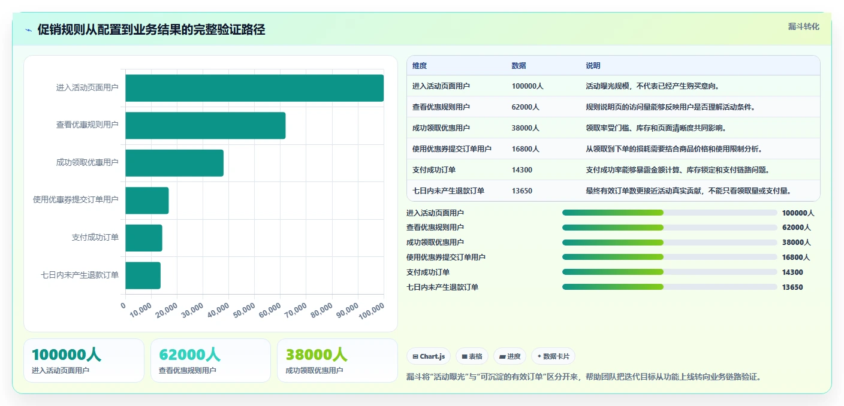Click table value 14300
Image resolution: width=844 pixels, height=406 pixels.
pos(522,170)
